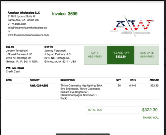Viewport: 166px width, 135px height.
Task: Click the SHIP TO label
Action: (49, 47)
